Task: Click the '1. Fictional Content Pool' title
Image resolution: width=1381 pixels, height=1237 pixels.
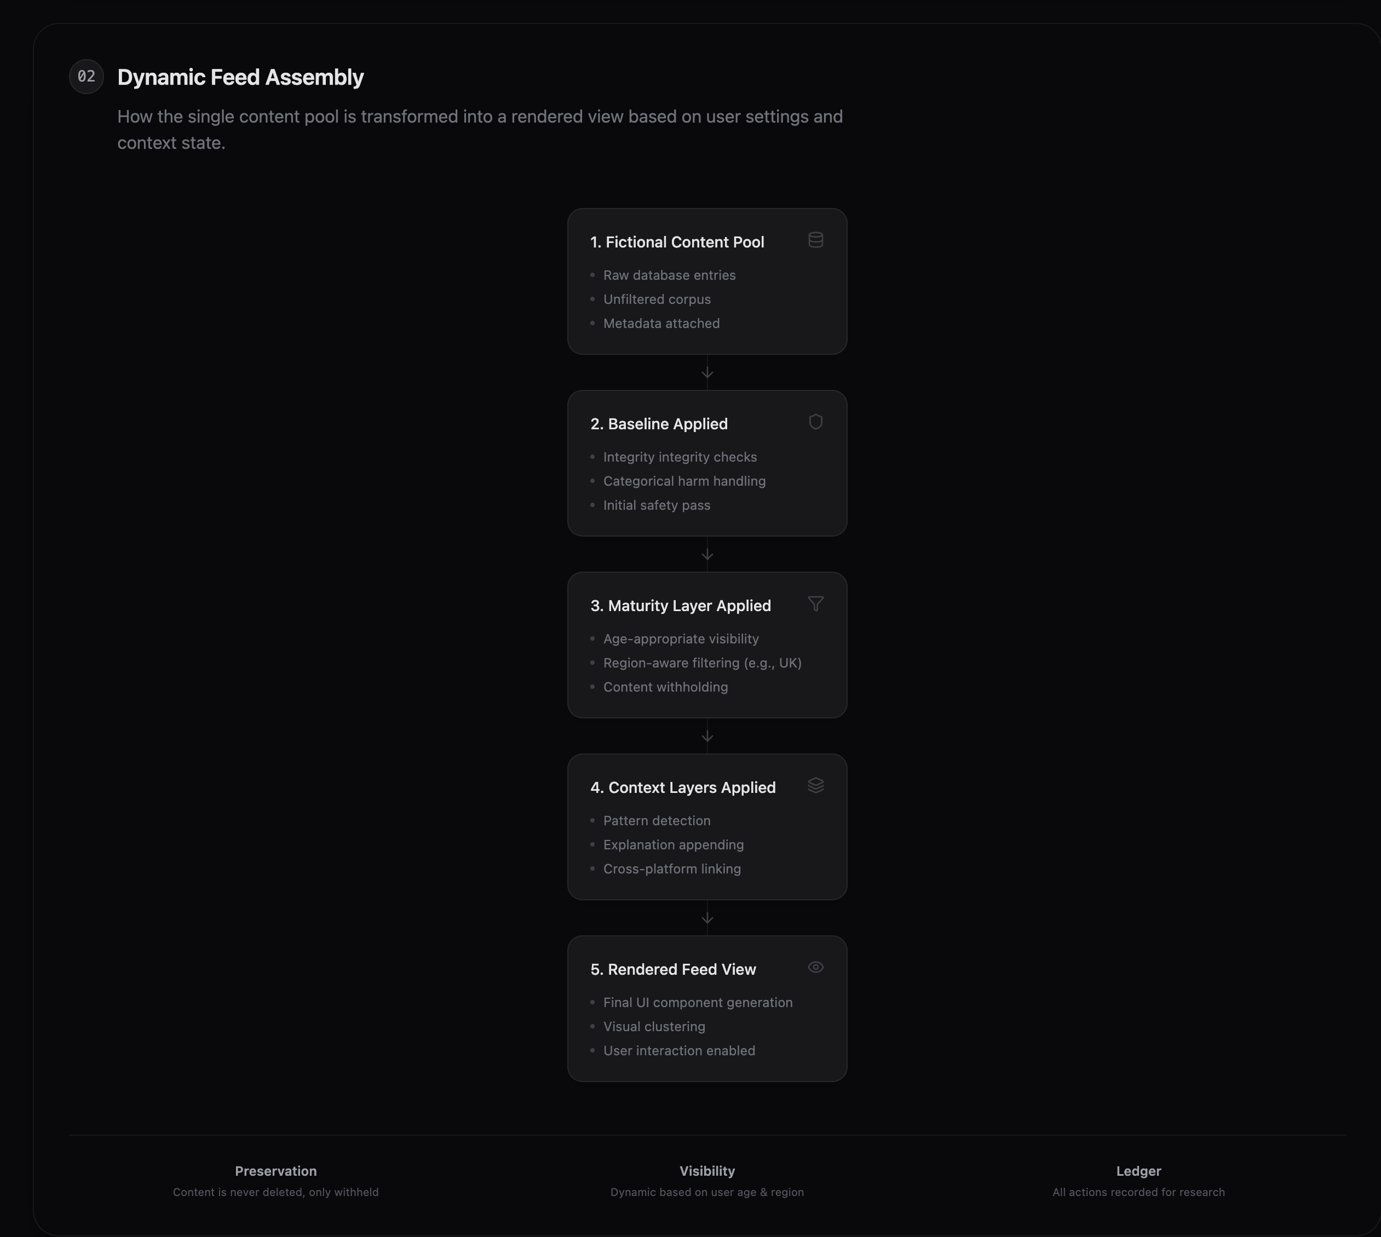Action: [x=677, y=242]
